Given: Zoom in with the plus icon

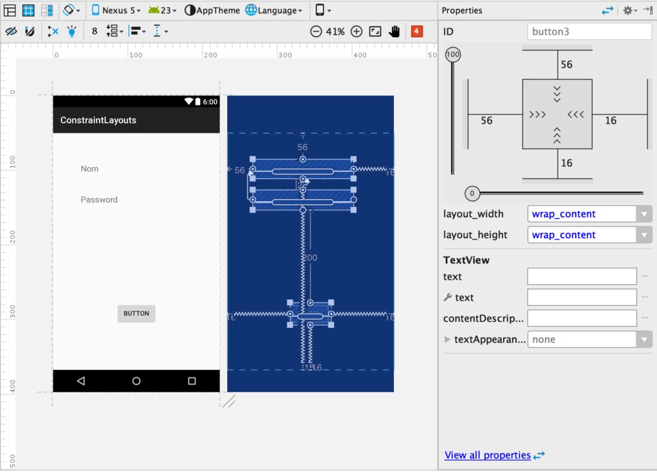Looking at the screenshot, I should tap(356, 31).
